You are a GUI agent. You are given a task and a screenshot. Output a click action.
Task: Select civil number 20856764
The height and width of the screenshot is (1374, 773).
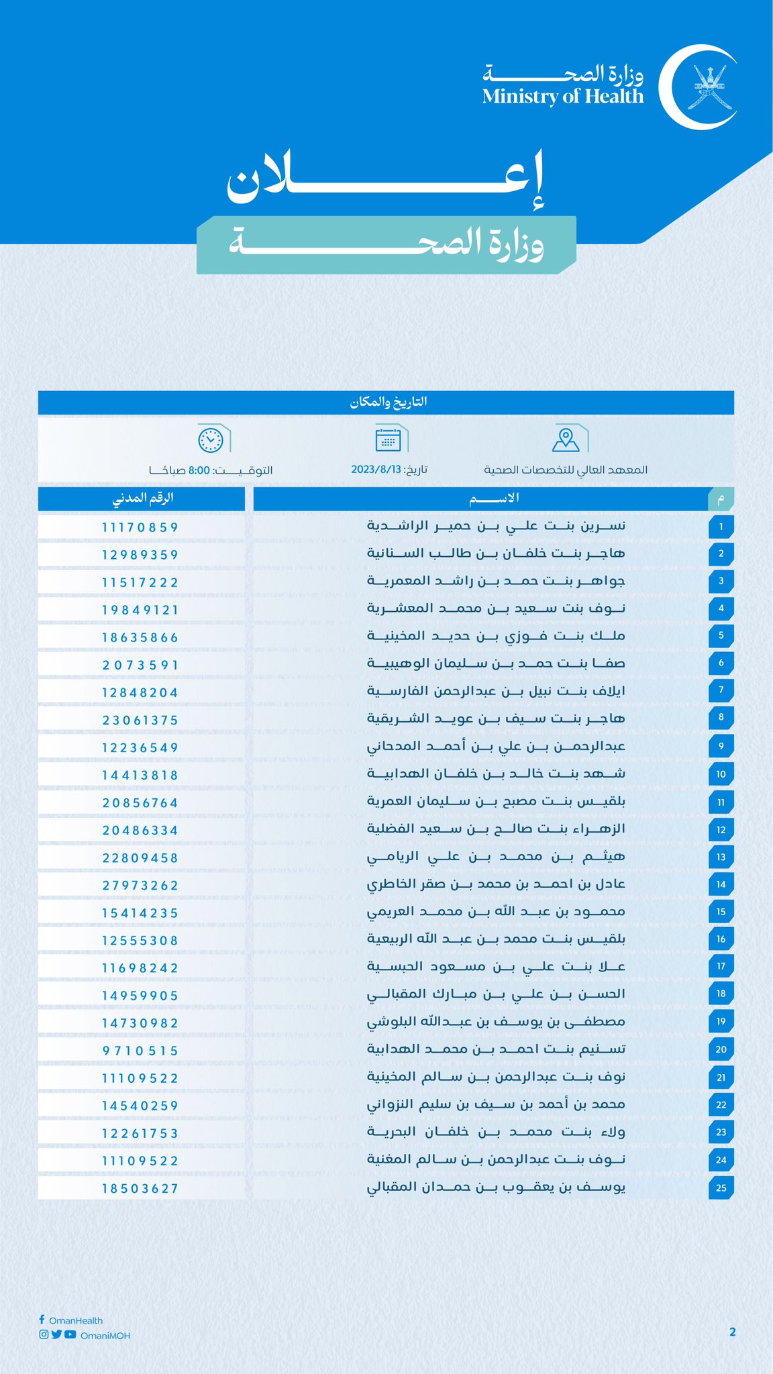coord(141,803)
